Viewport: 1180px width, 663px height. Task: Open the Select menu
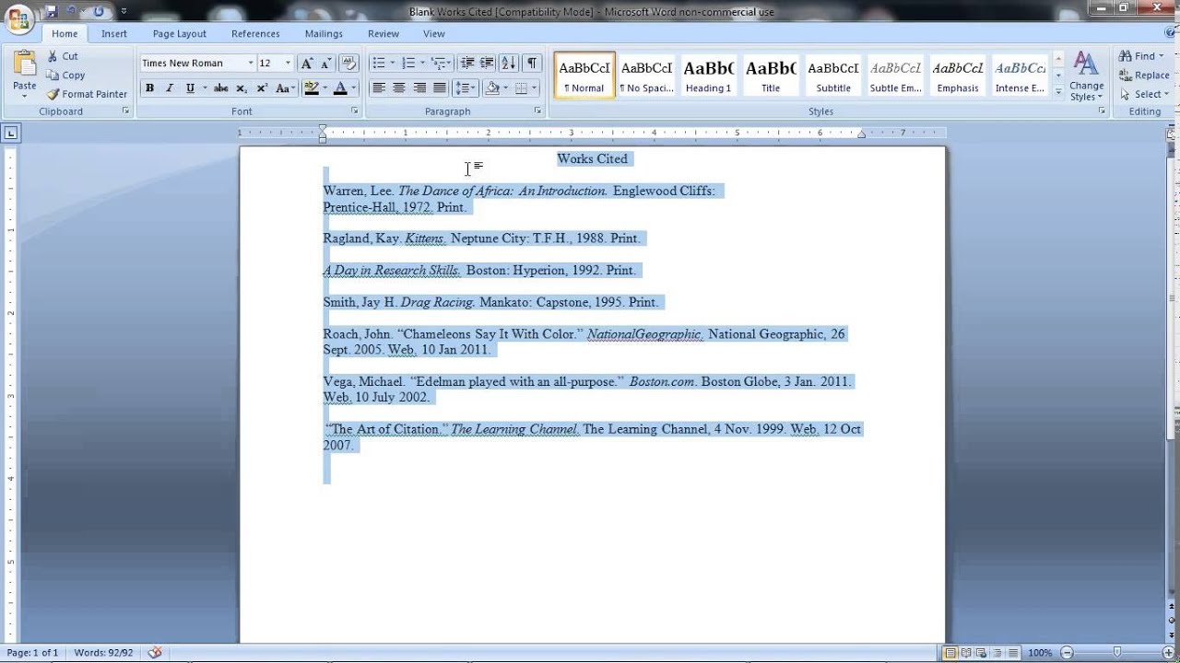coord(1143,94)
